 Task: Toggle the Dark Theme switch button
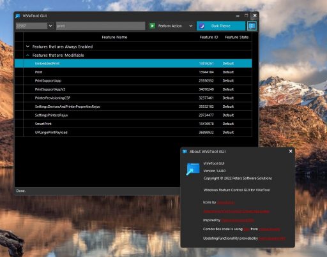pos(221,26)
